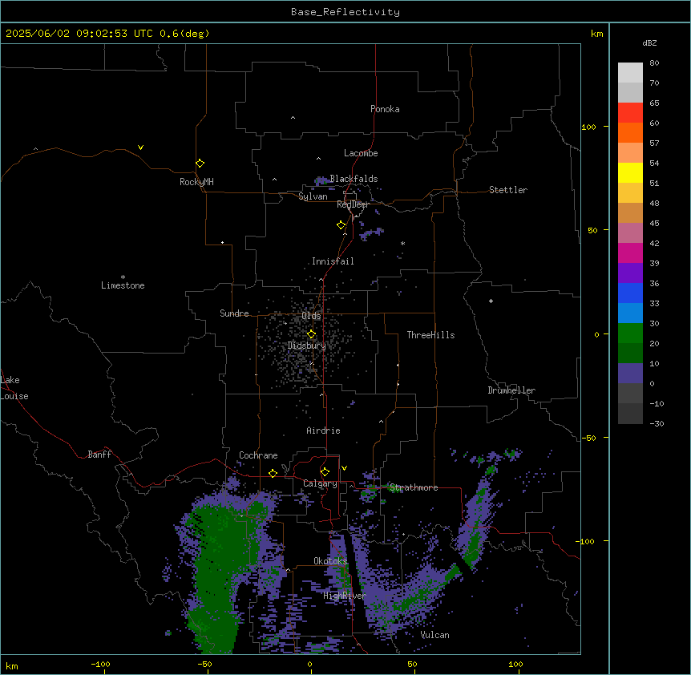Click the Olds label
The height and width of the screenshot is (675, 691).
pos(311,316)
